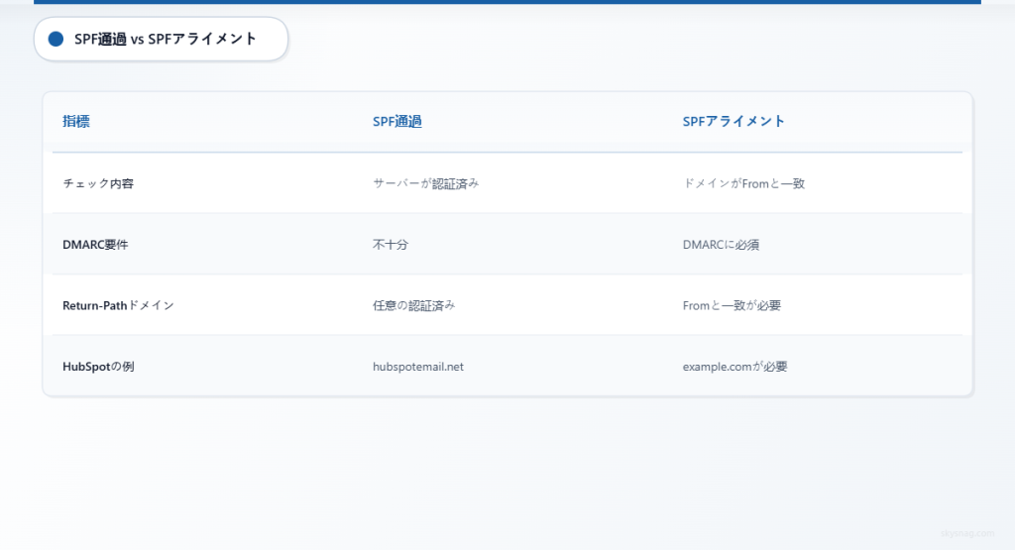Click the 'サーバーが認証済み' cell
Image resolution: width=1015 pixels, height=550 pixels.
tap(426, 183)
